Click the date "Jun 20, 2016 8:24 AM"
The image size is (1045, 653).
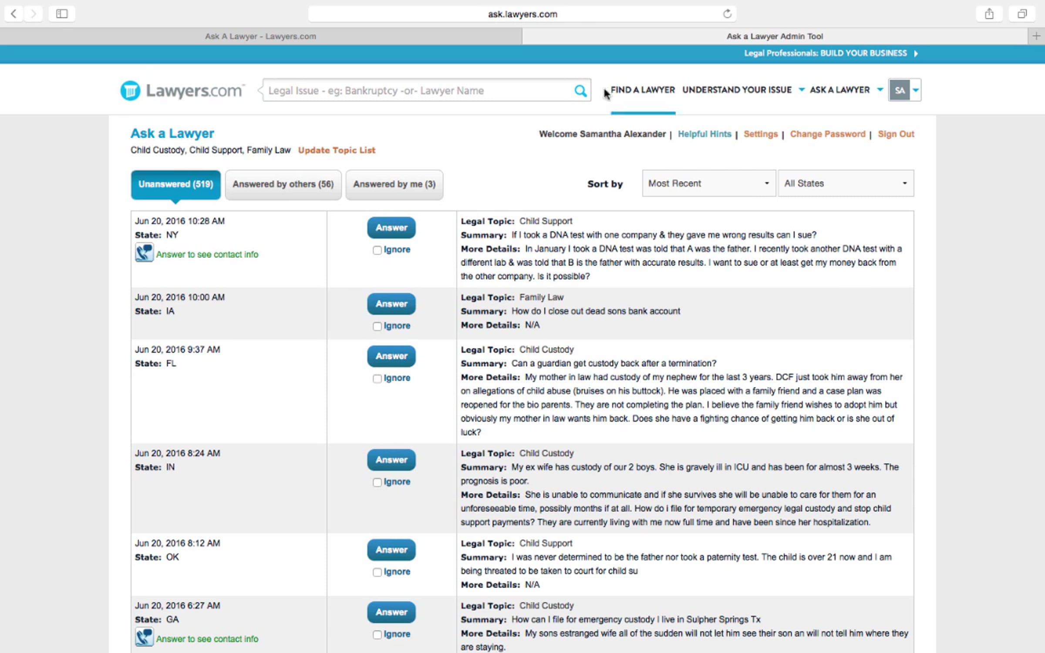(178, 453)
